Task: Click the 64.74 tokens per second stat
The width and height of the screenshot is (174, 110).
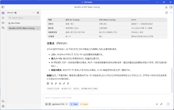Action: 53,89
